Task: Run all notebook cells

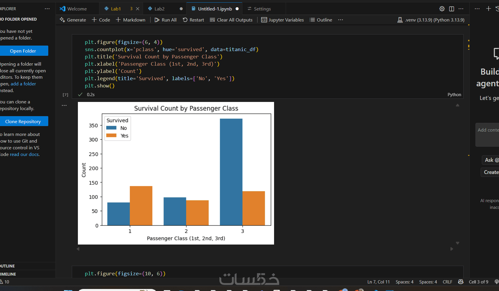Action: click(x=165, y=20)
